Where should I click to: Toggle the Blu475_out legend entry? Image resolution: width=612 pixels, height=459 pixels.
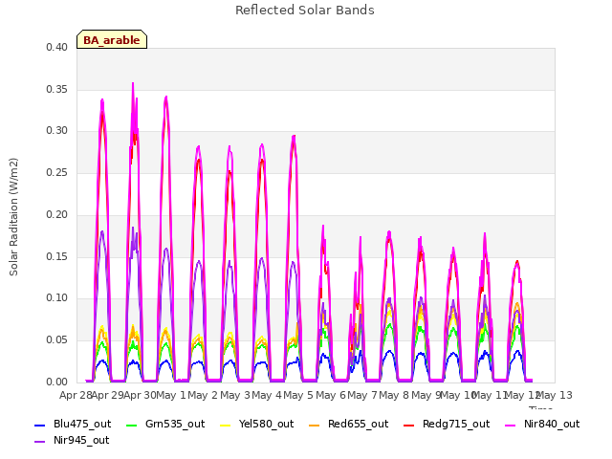coord(73,424)
